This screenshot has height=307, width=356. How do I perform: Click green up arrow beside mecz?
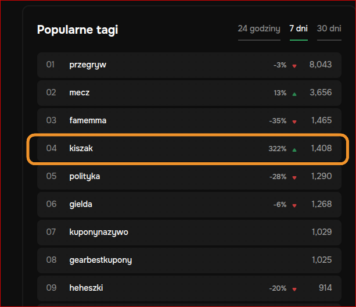[x=294, y=93]
